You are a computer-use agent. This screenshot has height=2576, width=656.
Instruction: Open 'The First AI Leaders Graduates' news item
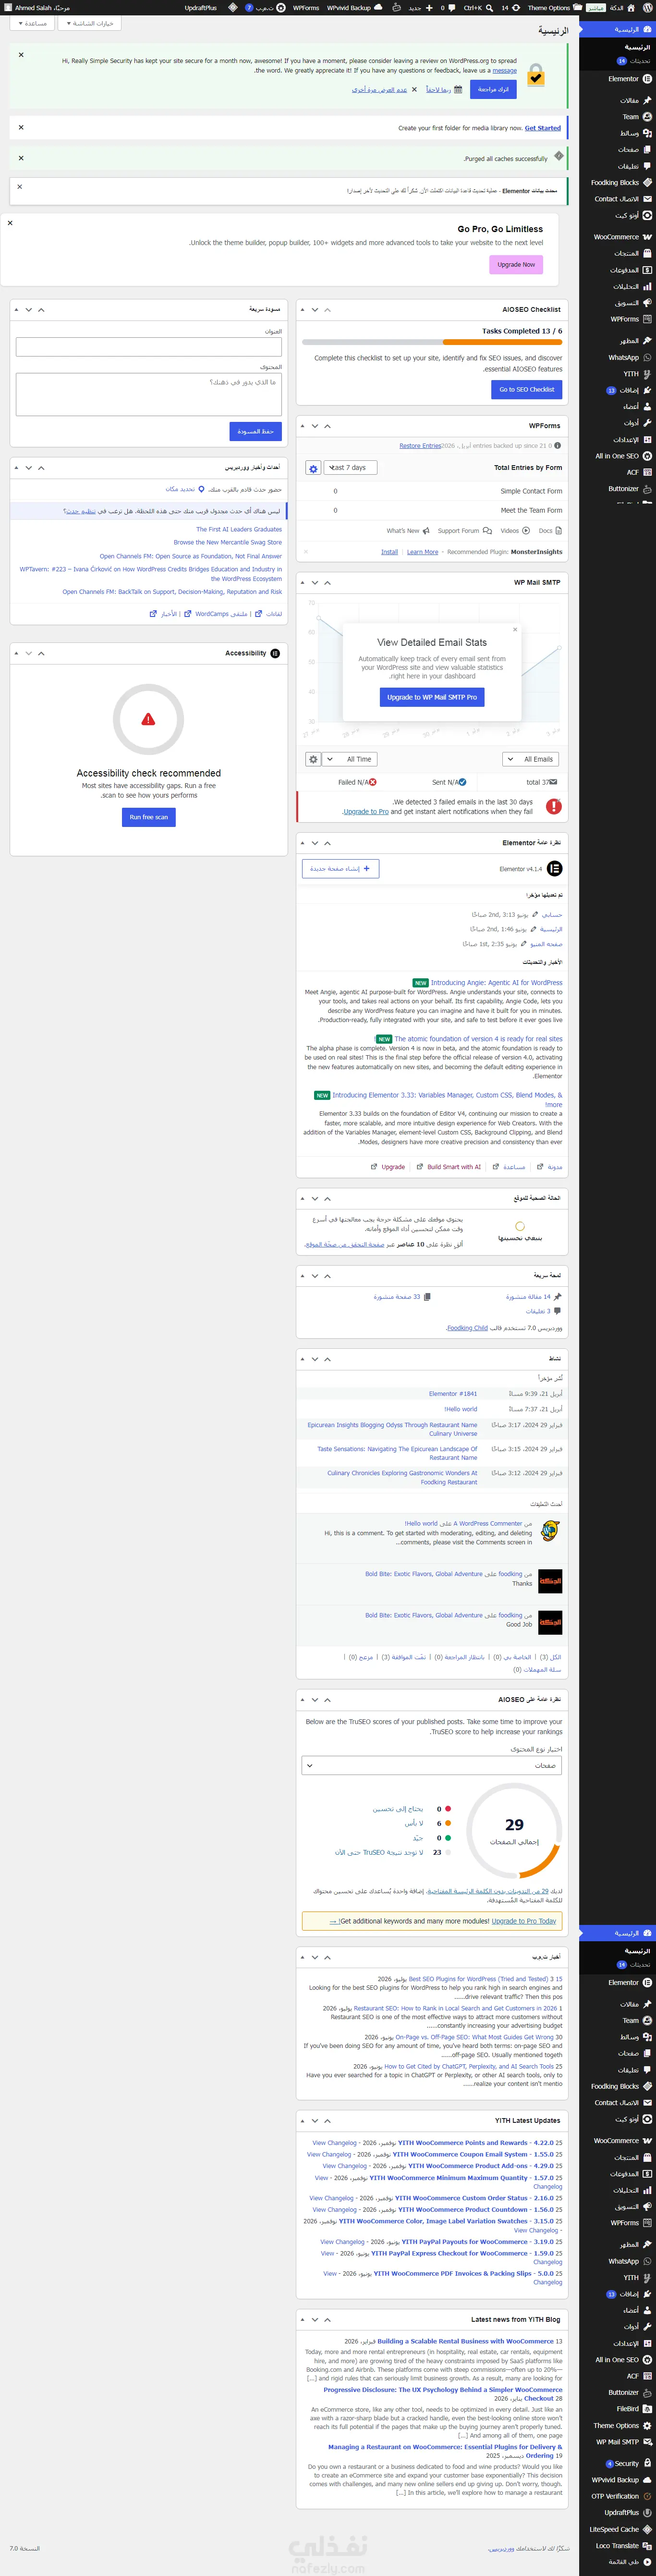pyautogui.click(x=239, y=529)
